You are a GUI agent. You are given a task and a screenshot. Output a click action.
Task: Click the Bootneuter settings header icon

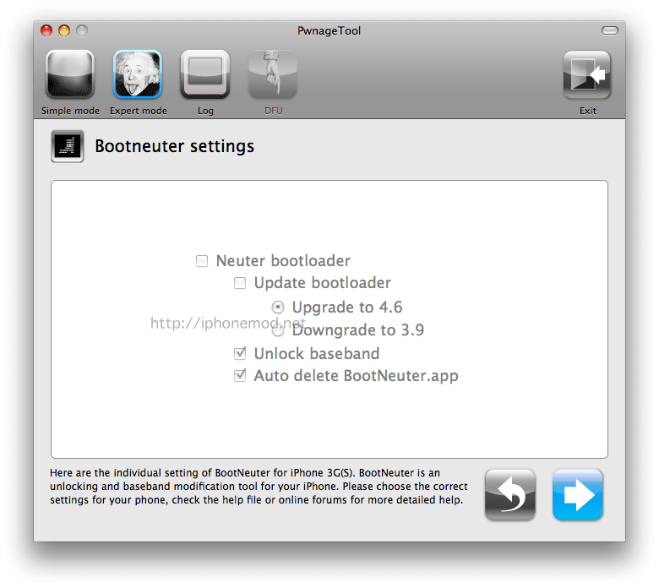click(68, 146)
